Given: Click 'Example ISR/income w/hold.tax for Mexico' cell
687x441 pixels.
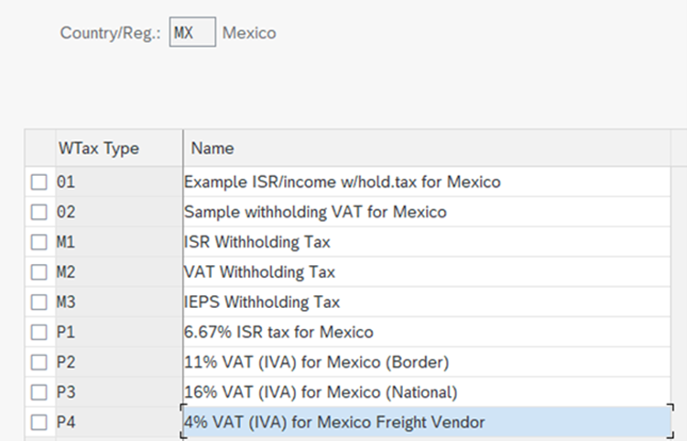Looking at the screenshot, I should (343, 182).
